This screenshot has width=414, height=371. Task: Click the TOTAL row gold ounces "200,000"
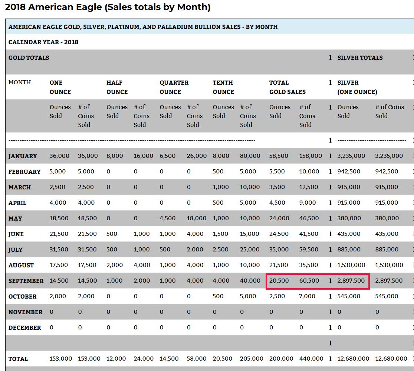pyautogui.click(x=281, y=359)
